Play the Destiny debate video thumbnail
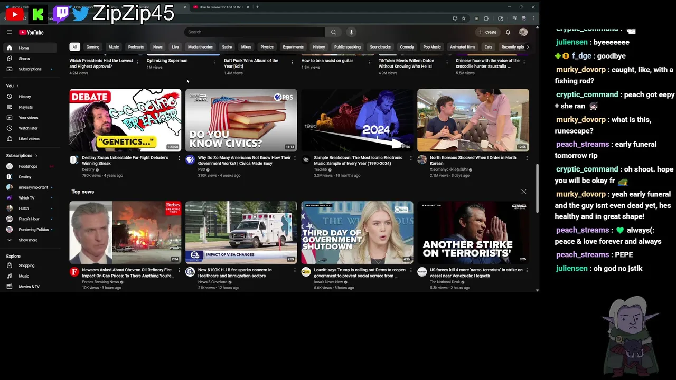Image resolution: width=676 pixels, height=380 pixels. 125,120
